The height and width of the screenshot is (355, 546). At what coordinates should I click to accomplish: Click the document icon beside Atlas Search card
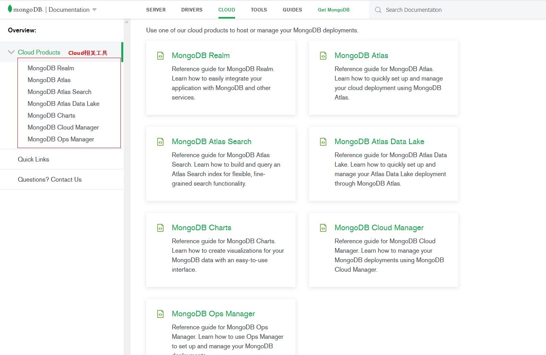click(160, 142)
